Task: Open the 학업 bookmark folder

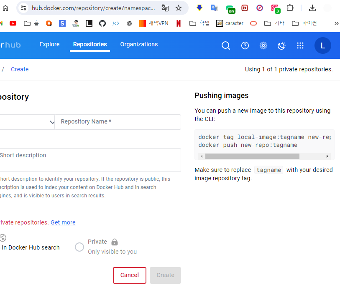Action: coord(199,23)
